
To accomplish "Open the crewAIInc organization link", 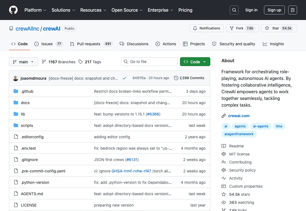I will point(27,29).
